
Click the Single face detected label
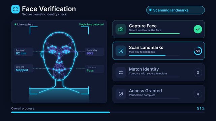pyautogui.click(x=91, y=25)
